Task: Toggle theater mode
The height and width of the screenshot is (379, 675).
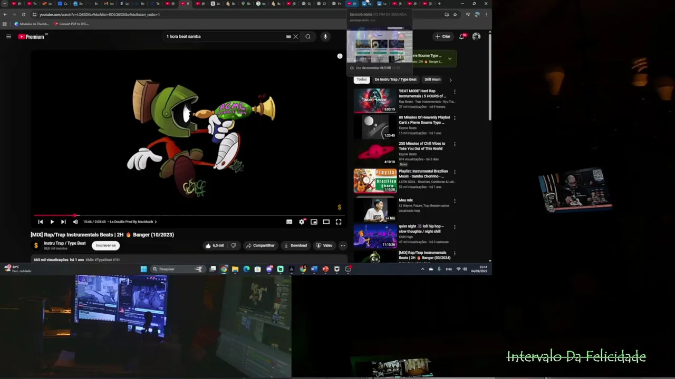Action: click(326, 222)
